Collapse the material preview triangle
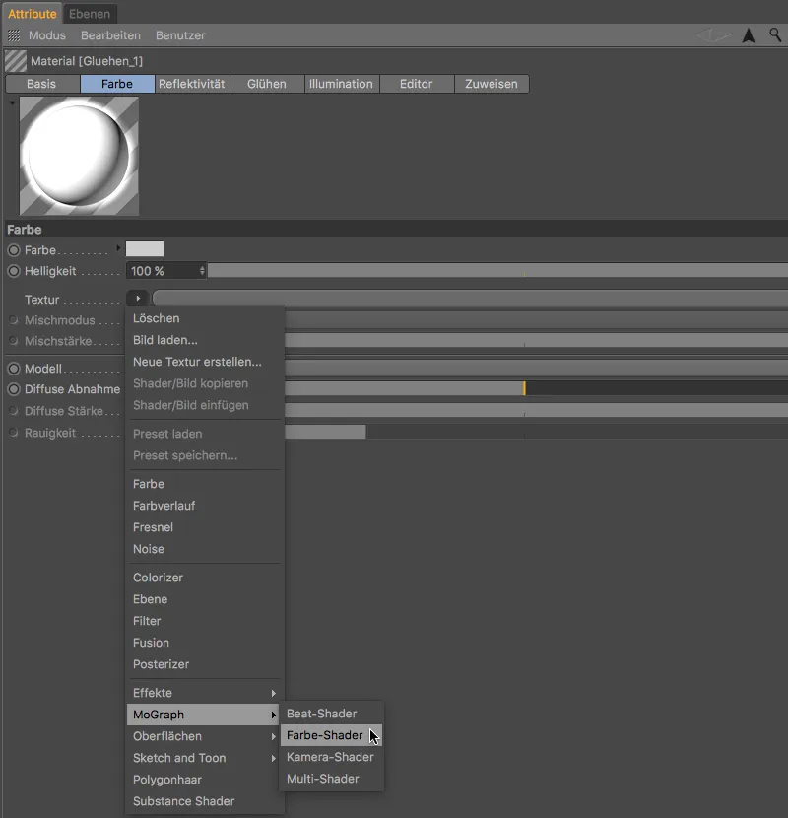This screenshot has height=818, width=788. tap(12, 102)
